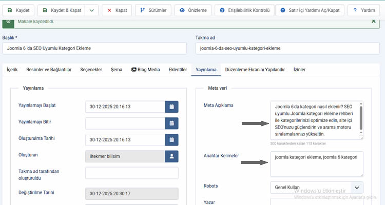Open calendar picker for Yayınlamayı Bitir
The image size is (385, 205).
(171, 123)
